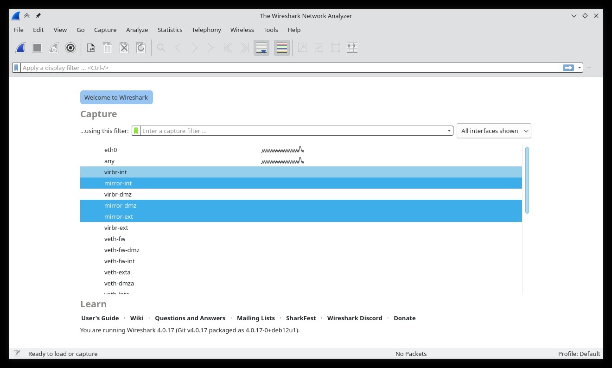Expand the display filter history dropdown
Image resolution: width=612 pixels, height=368 pixels.
[x=580, y=68]
